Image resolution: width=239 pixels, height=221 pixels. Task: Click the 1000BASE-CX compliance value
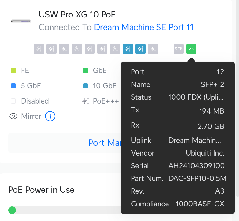[x=200, y=204]
